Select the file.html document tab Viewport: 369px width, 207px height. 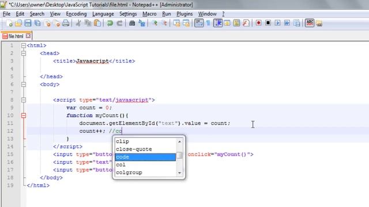coord(16,36)
